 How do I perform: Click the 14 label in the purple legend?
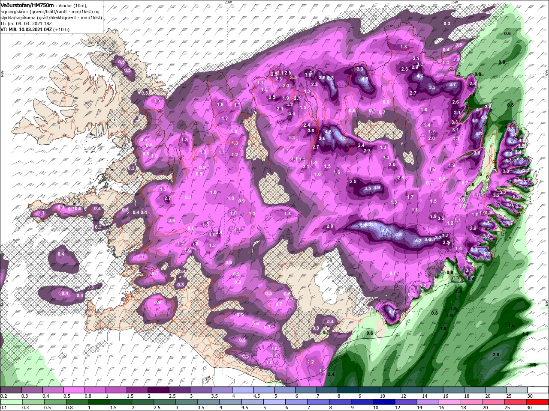[x=425, y=396]
